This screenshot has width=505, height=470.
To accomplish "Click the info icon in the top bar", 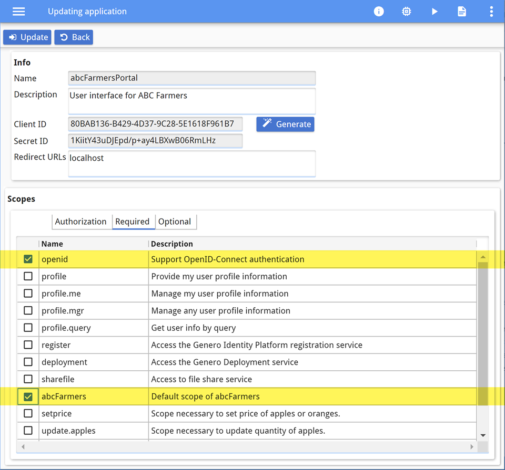I will tap(379, 11).
